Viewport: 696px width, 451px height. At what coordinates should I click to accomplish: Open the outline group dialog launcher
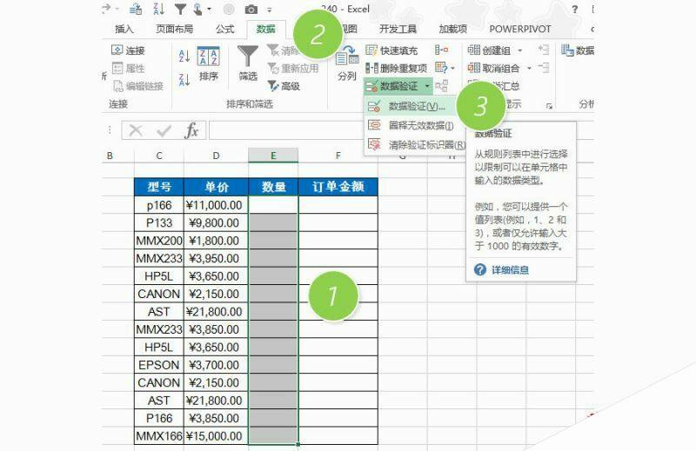[549, 106]
